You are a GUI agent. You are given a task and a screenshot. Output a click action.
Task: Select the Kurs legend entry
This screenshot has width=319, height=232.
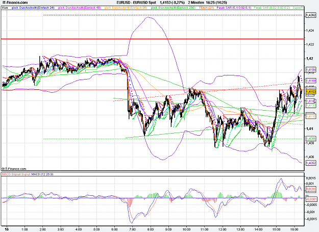pyautogui.click(x=5, y=8)
